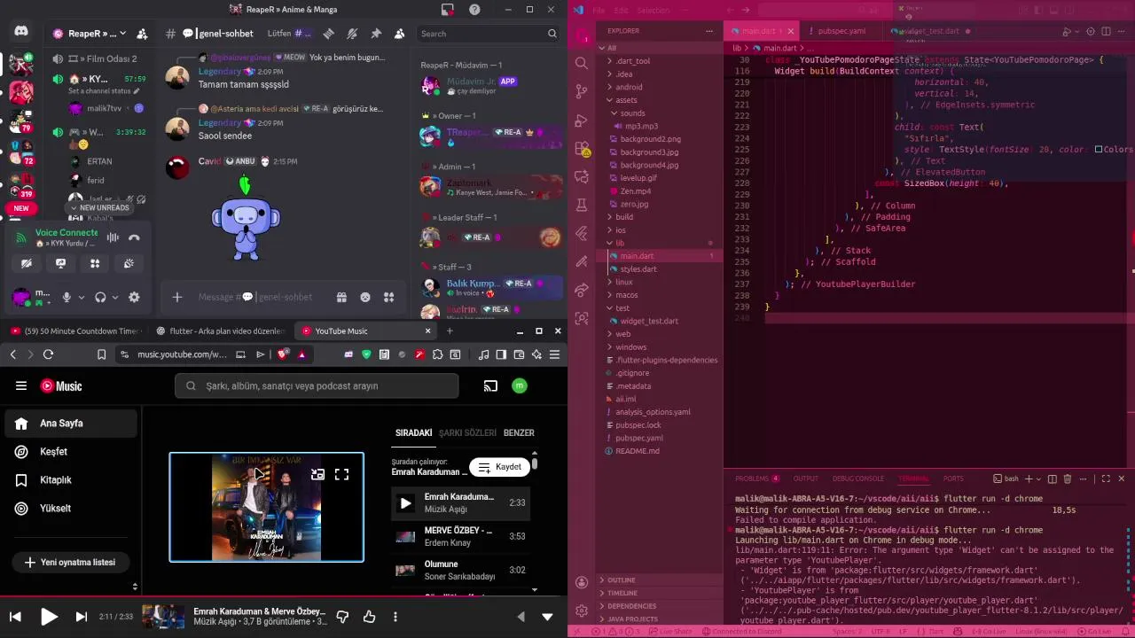Maximize VS Code terminal panel size
The image size is (1135, 638).
(1105, 478)
